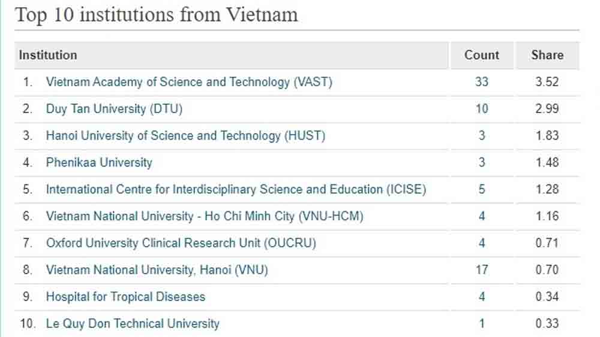Open Vietnam Academy of Science and Technology link
Image resolution: width=600 pixels, height=337 pixels.
(189, 82)
